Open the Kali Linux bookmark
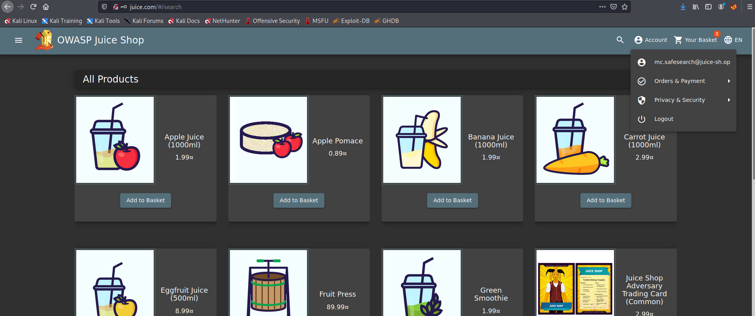755x316 pixels. [x=21, y=21]
